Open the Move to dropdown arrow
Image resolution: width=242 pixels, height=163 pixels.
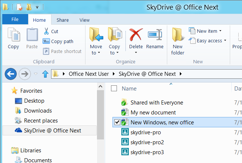pyautogui.click(x=99, y=53)
